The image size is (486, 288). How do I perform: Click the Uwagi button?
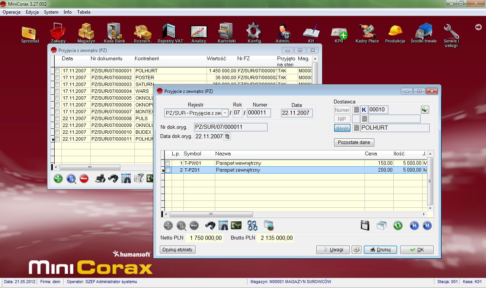[x=333, y=250]
